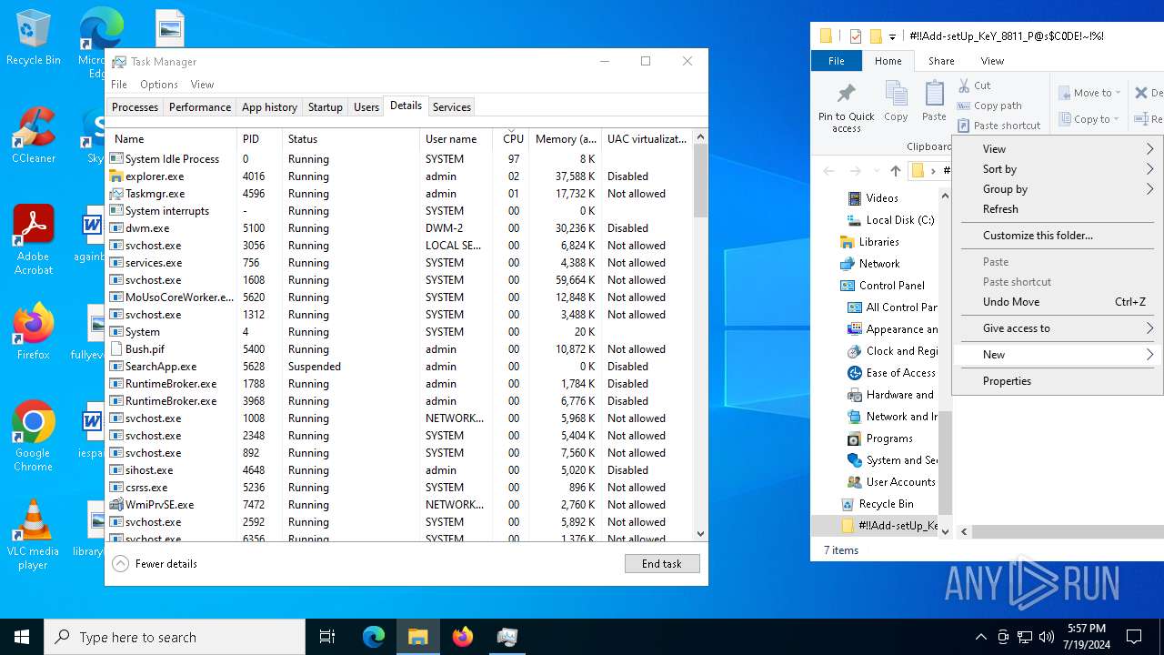Switch to Task Manager taskbar icon
This screenshot has width=1164, height=655.
tap(507, 637)
